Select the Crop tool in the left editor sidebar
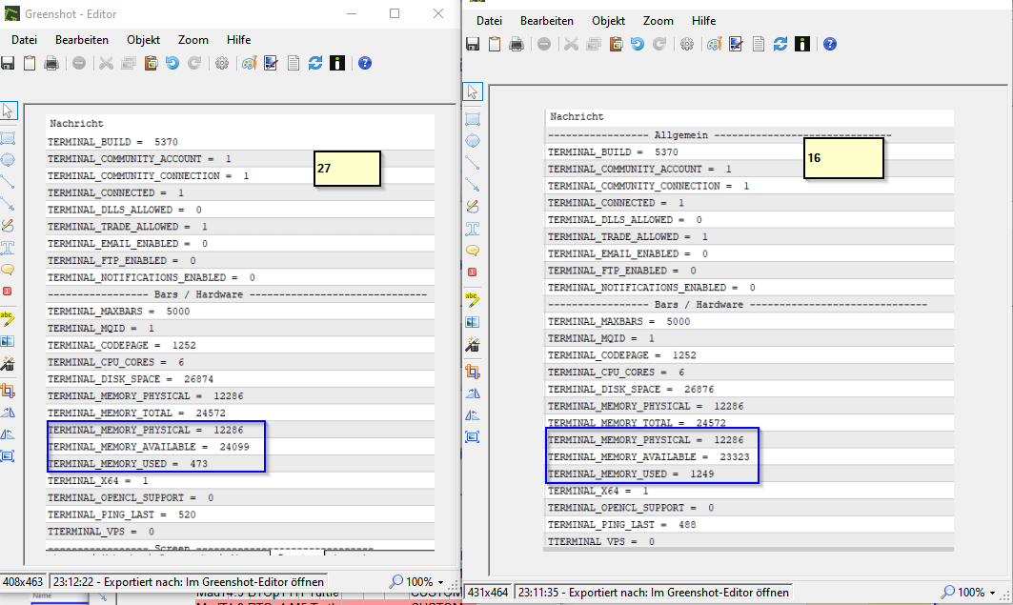 [8, 391]
